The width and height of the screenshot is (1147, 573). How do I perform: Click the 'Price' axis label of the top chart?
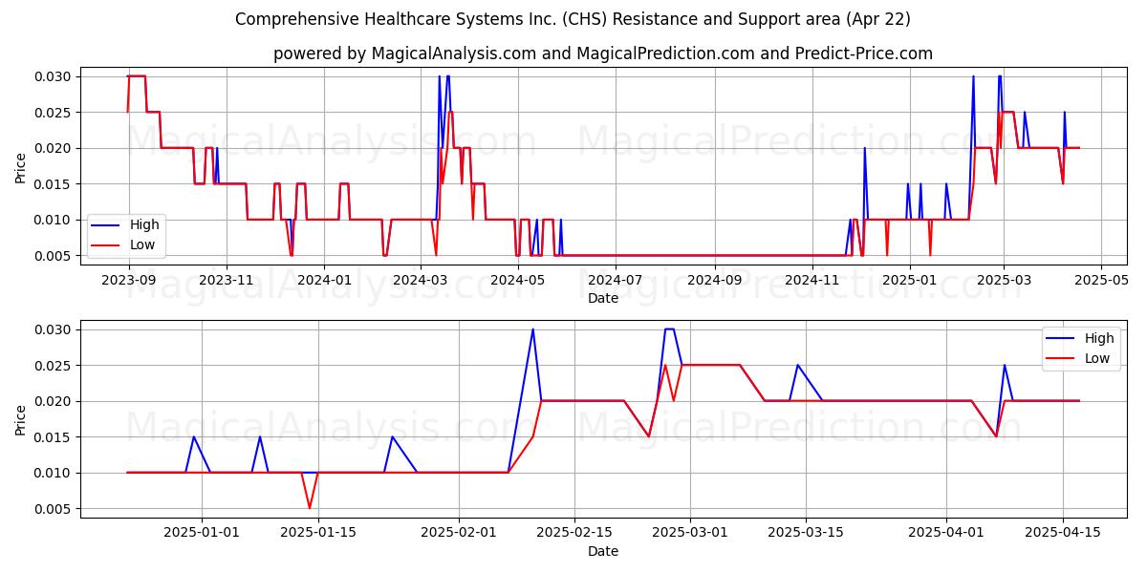coord(21,166)
